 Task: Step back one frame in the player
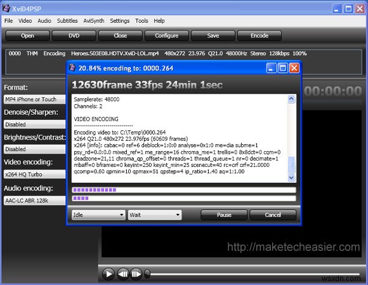[123, 274]
